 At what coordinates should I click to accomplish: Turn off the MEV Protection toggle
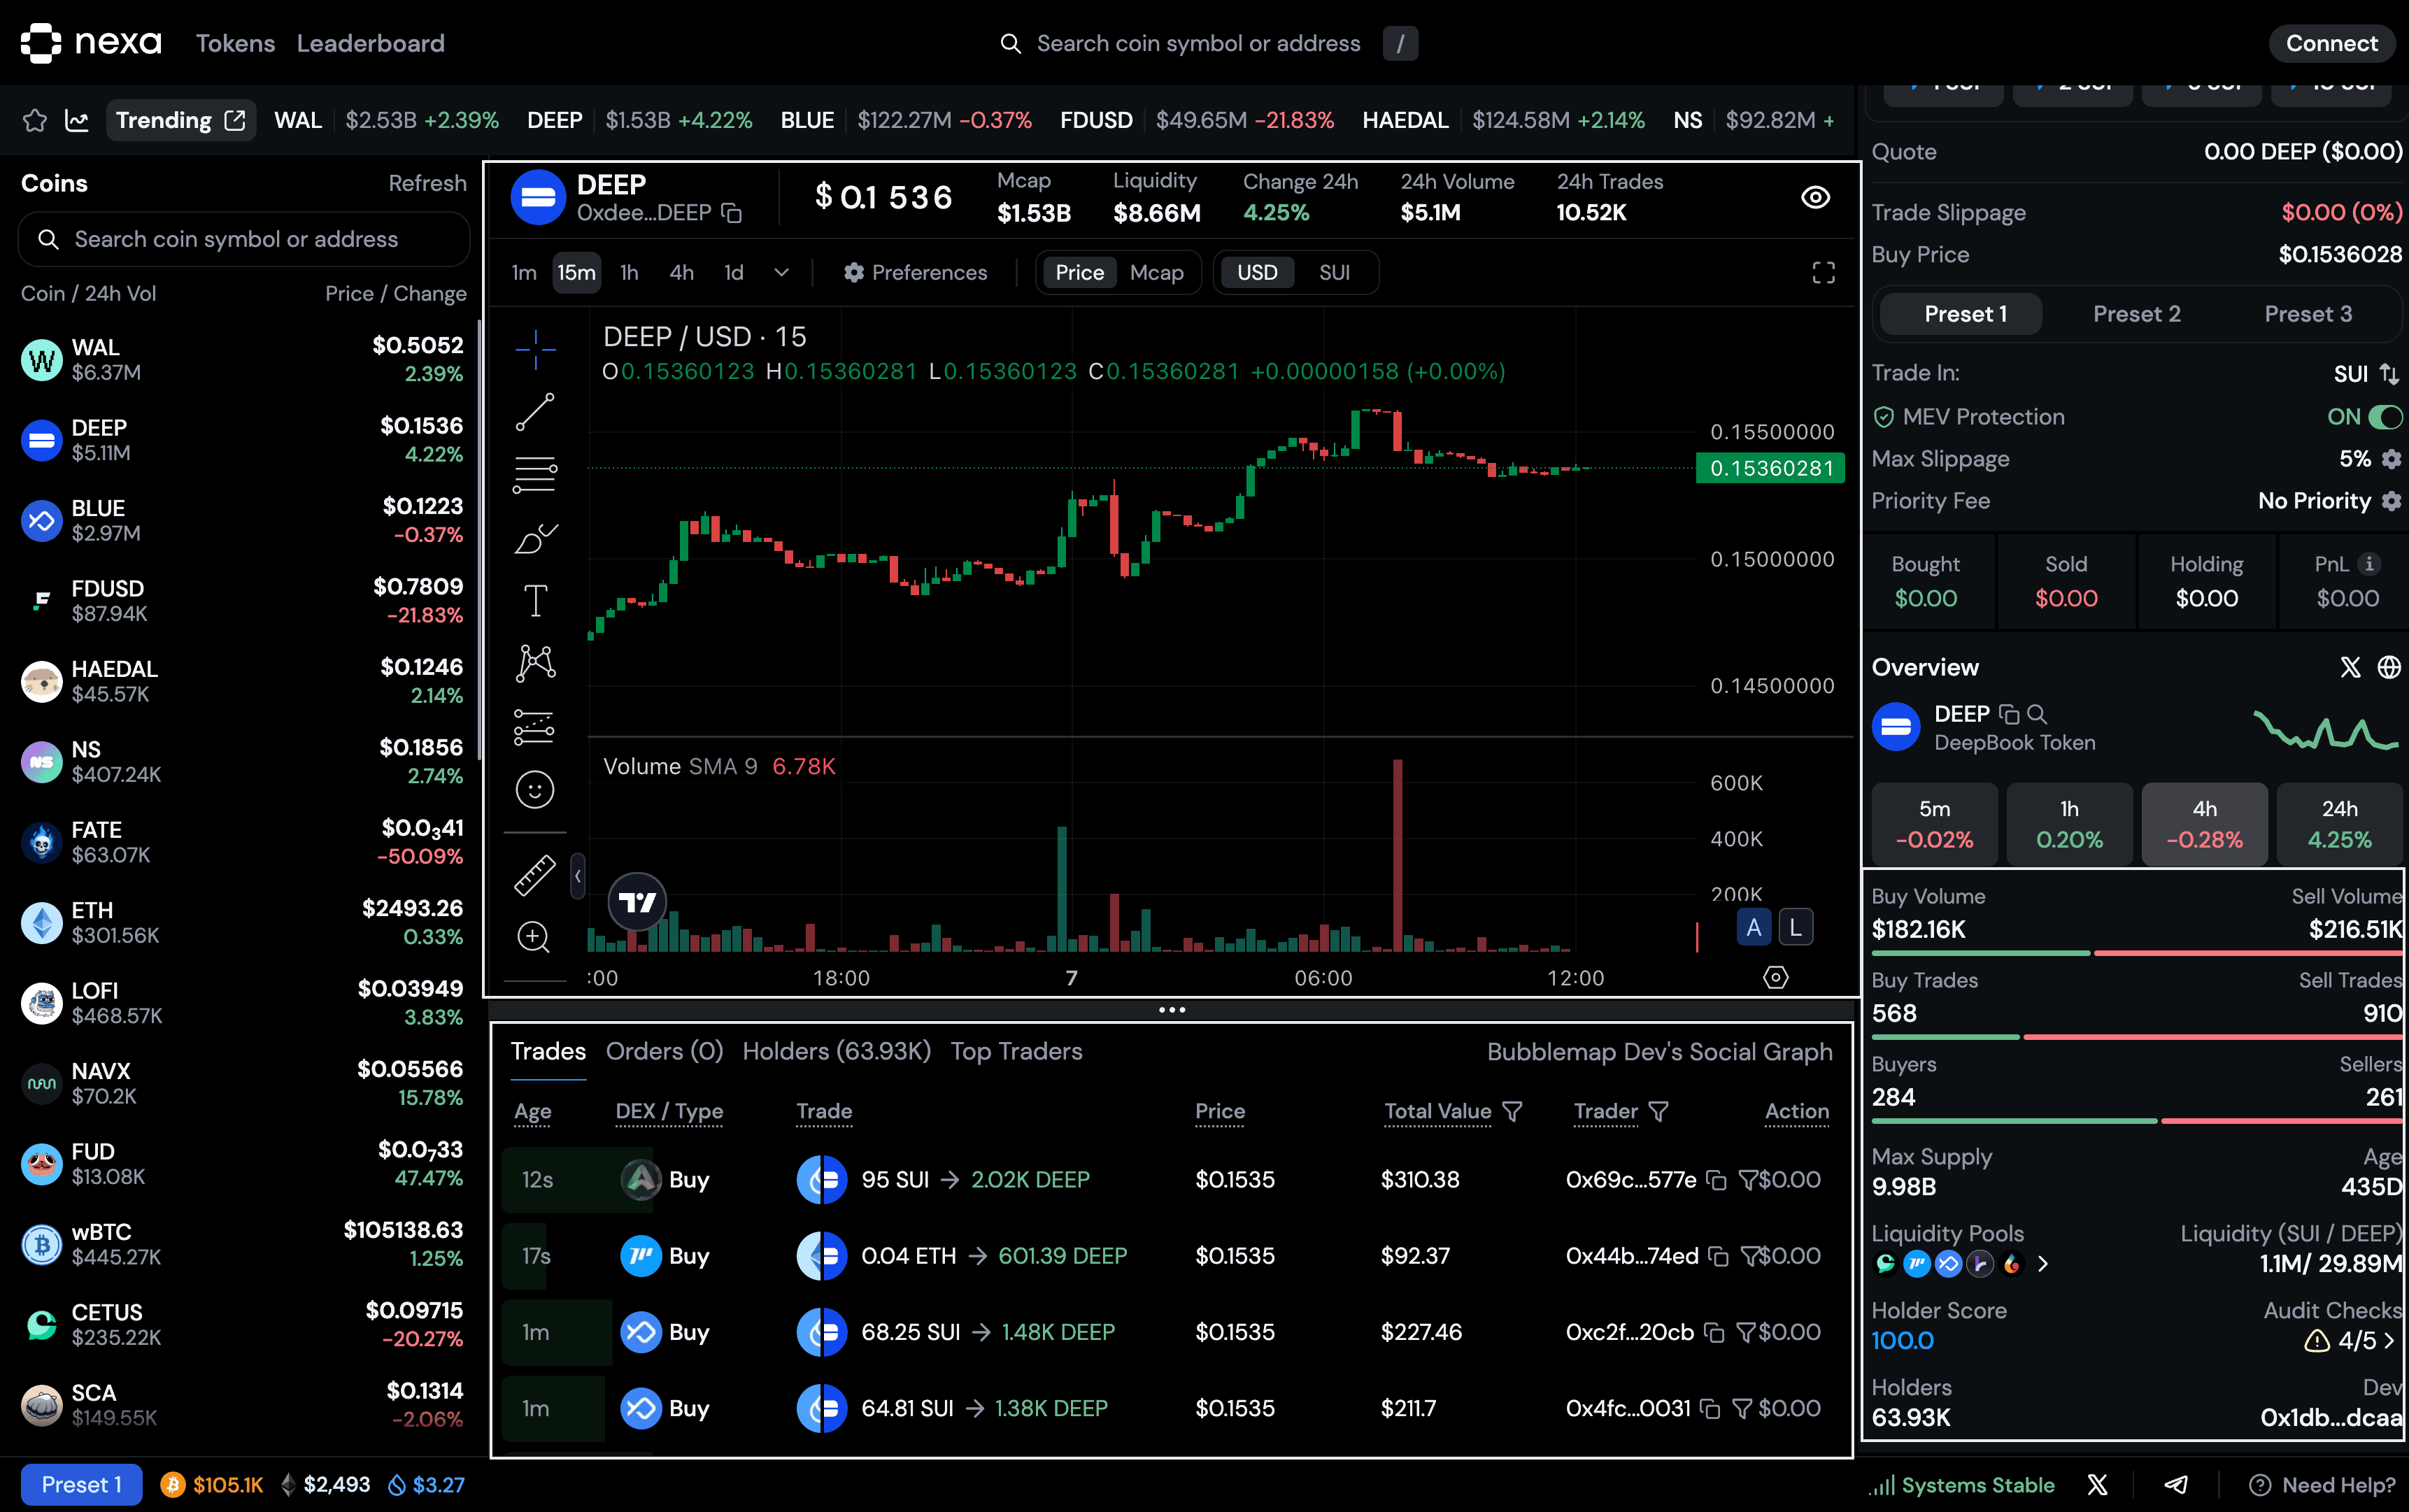click(x=2381, y=417)
